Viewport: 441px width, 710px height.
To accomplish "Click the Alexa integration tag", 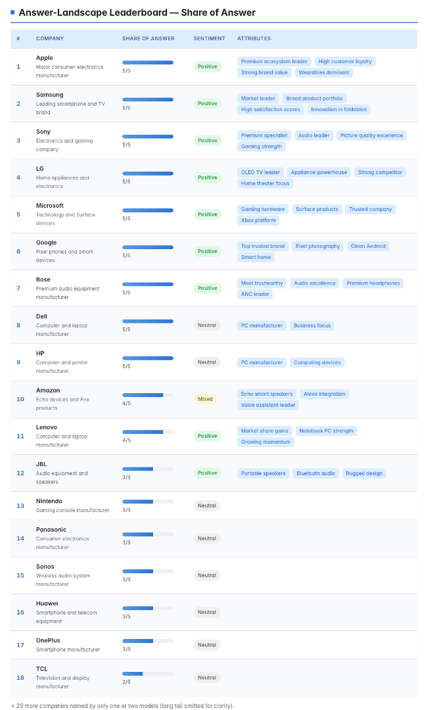I will point(324,394).
